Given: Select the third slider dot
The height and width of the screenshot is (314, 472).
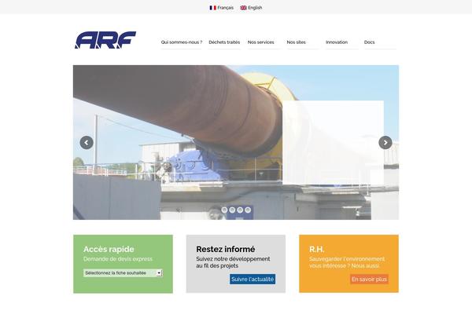Looking at the screenshot, I should 240,210.
